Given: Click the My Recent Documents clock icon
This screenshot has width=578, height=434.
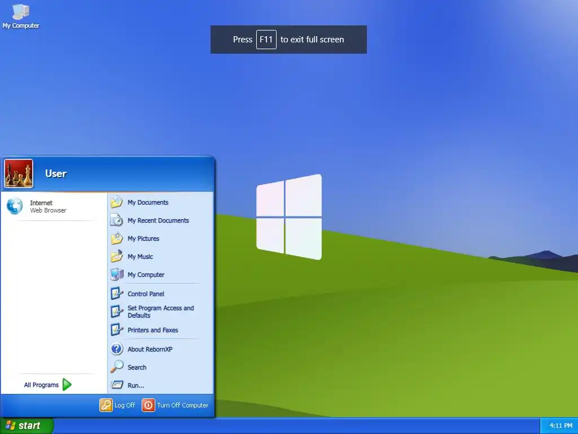Looking at the screenshot, I should (x=117, y=220).
